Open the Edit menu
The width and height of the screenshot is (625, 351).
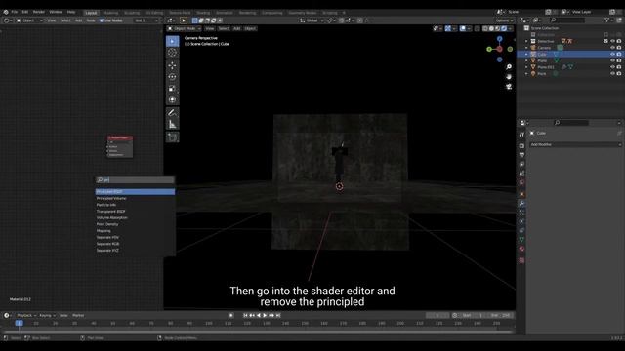pos(25,12)
